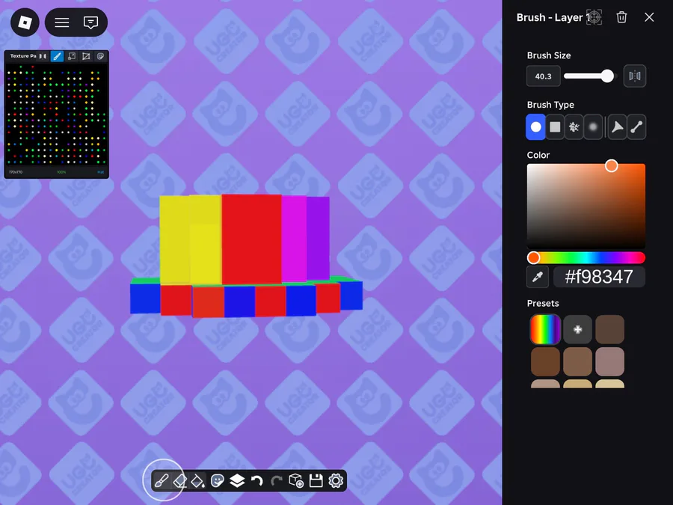Select the soft blur brush type
The width and height of the screenshot is (673, 505).
click(593, 126)
